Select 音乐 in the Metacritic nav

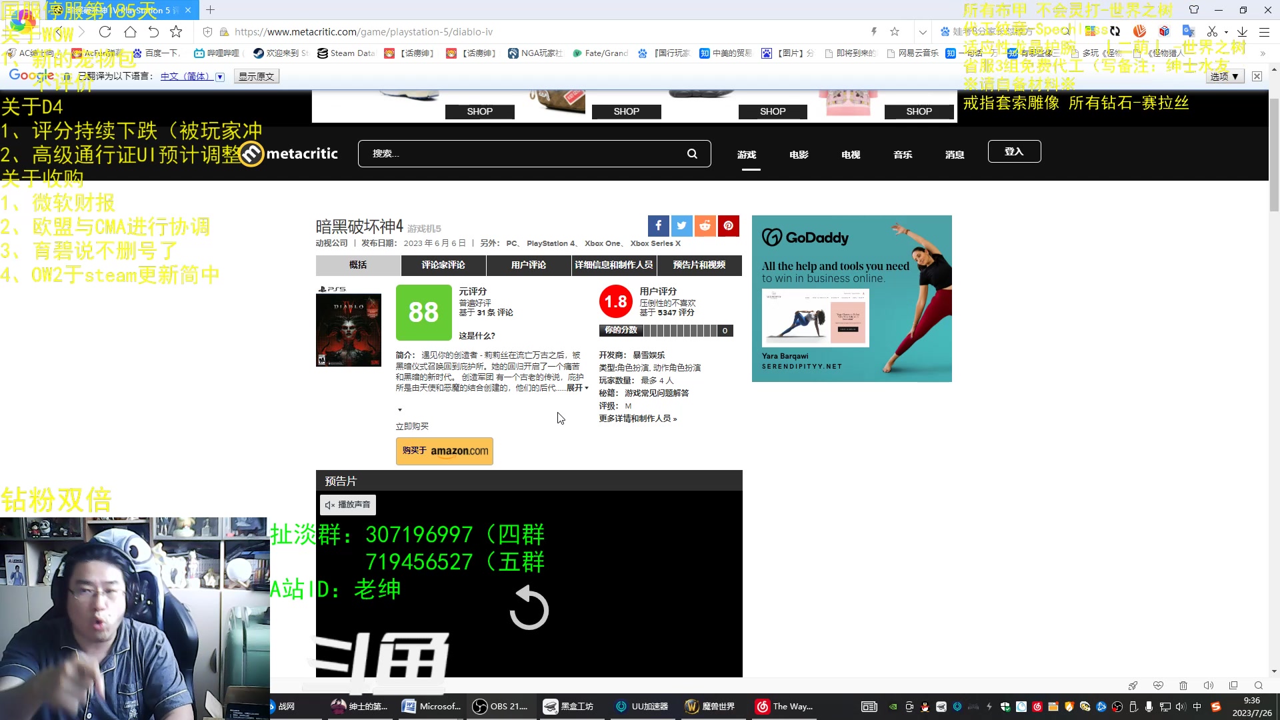(x=903, y=155)
